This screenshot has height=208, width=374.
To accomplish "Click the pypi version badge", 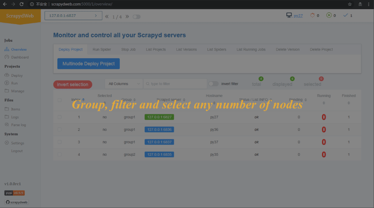I will tap(15, 193).
